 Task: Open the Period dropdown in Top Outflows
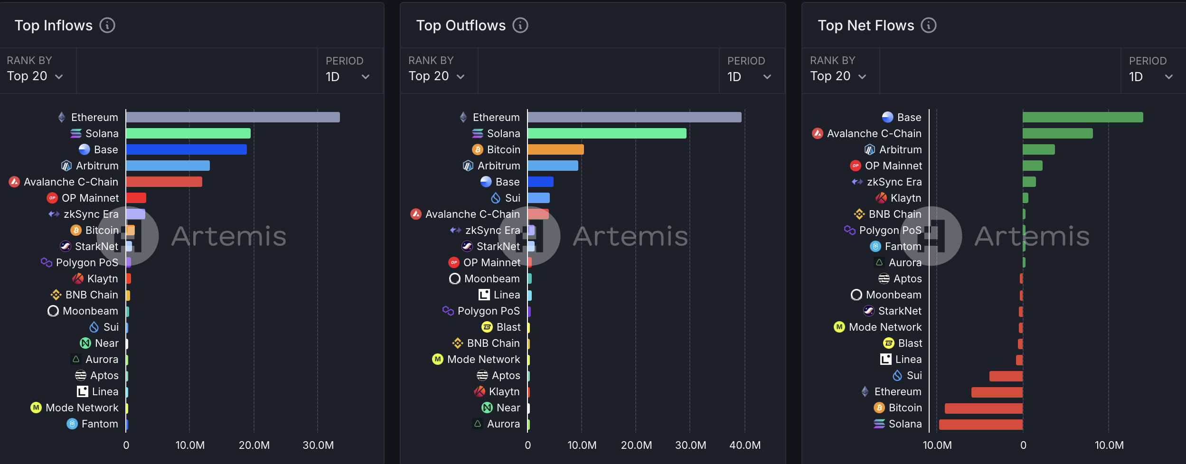749,76
